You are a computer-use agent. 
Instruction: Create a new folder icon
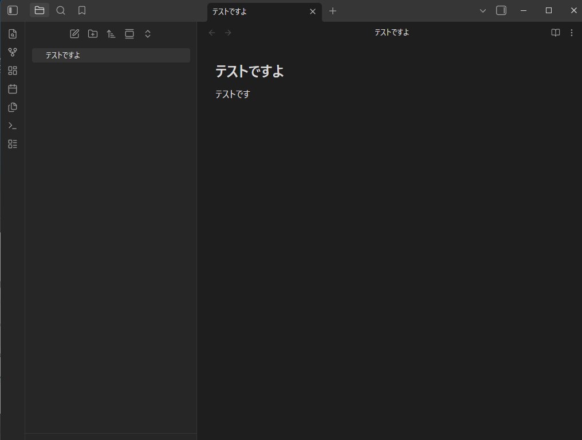click(93, 34)
